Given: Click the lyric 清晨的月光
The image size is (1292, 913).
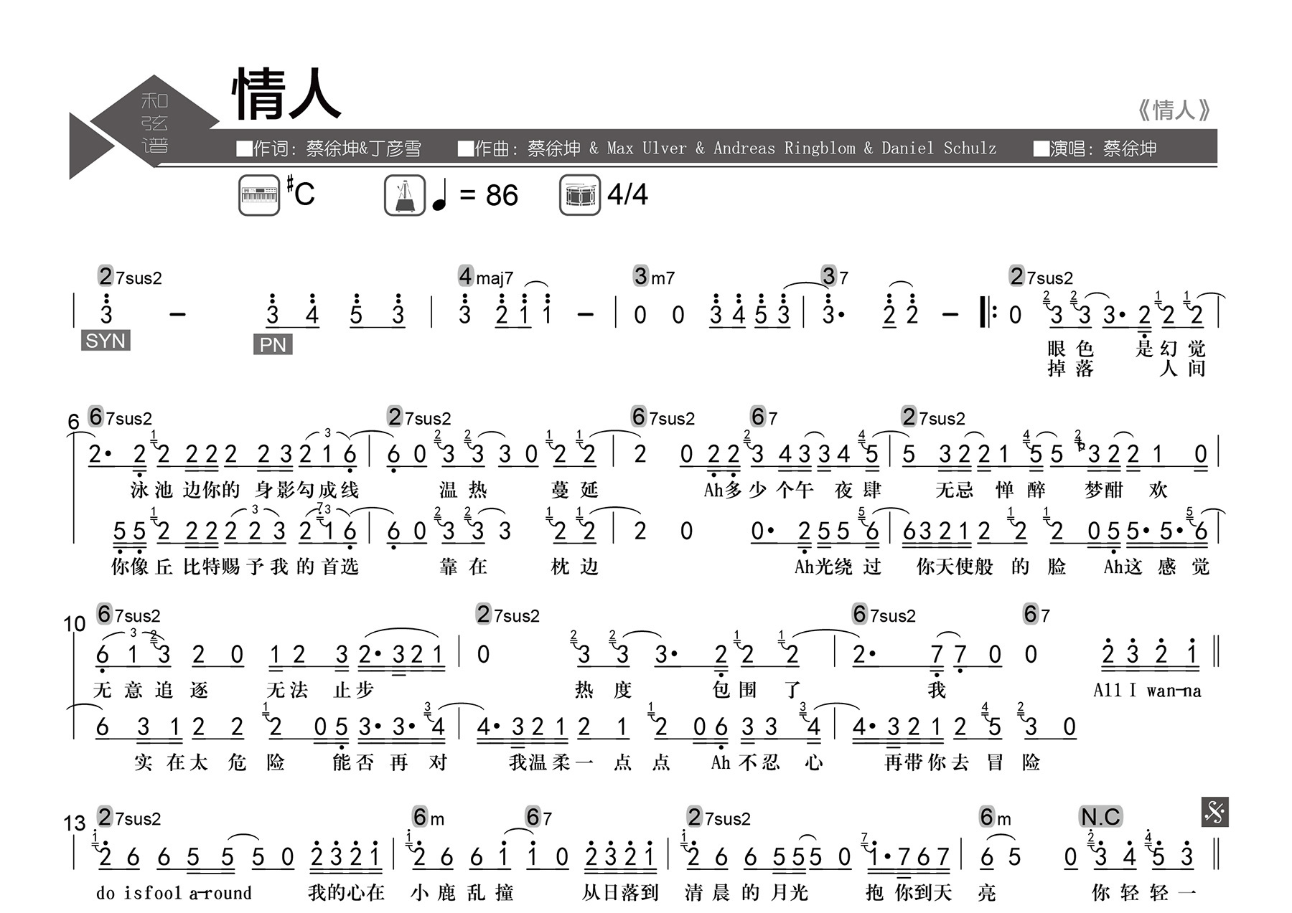Looking at the screenshot, I should click(746, 892).
